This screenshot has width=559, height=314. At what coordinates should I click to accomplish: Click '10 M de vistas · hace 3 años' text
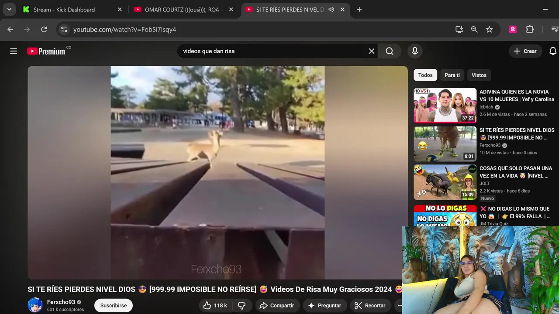(508, 153)
